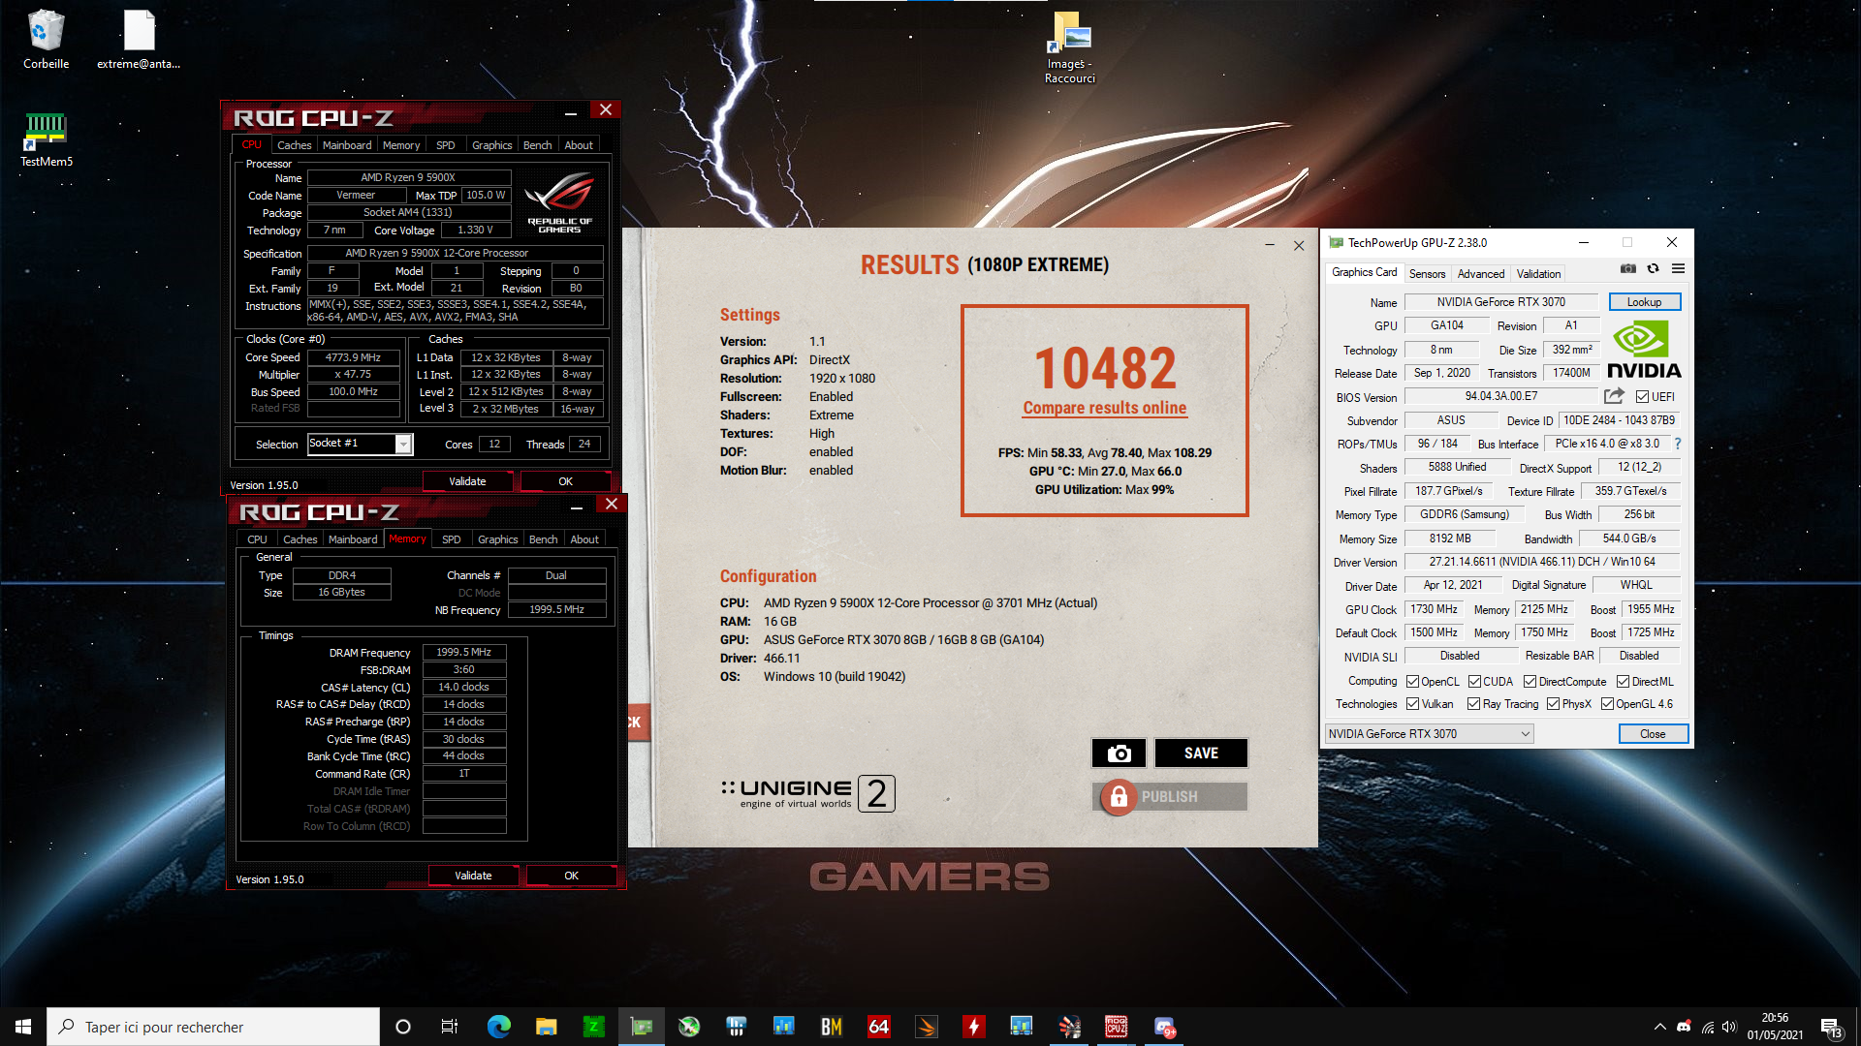Screen dimensions: 1861x1046
Task: Toggle the PhysX checkbox
Action: point(1553,704)
